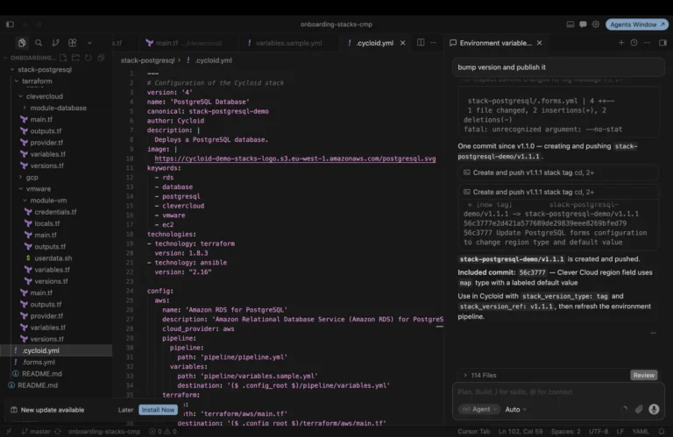673x437 pixels.
Task: Click the New File icon in Explorer header
Action: click(x=63, y=58)
